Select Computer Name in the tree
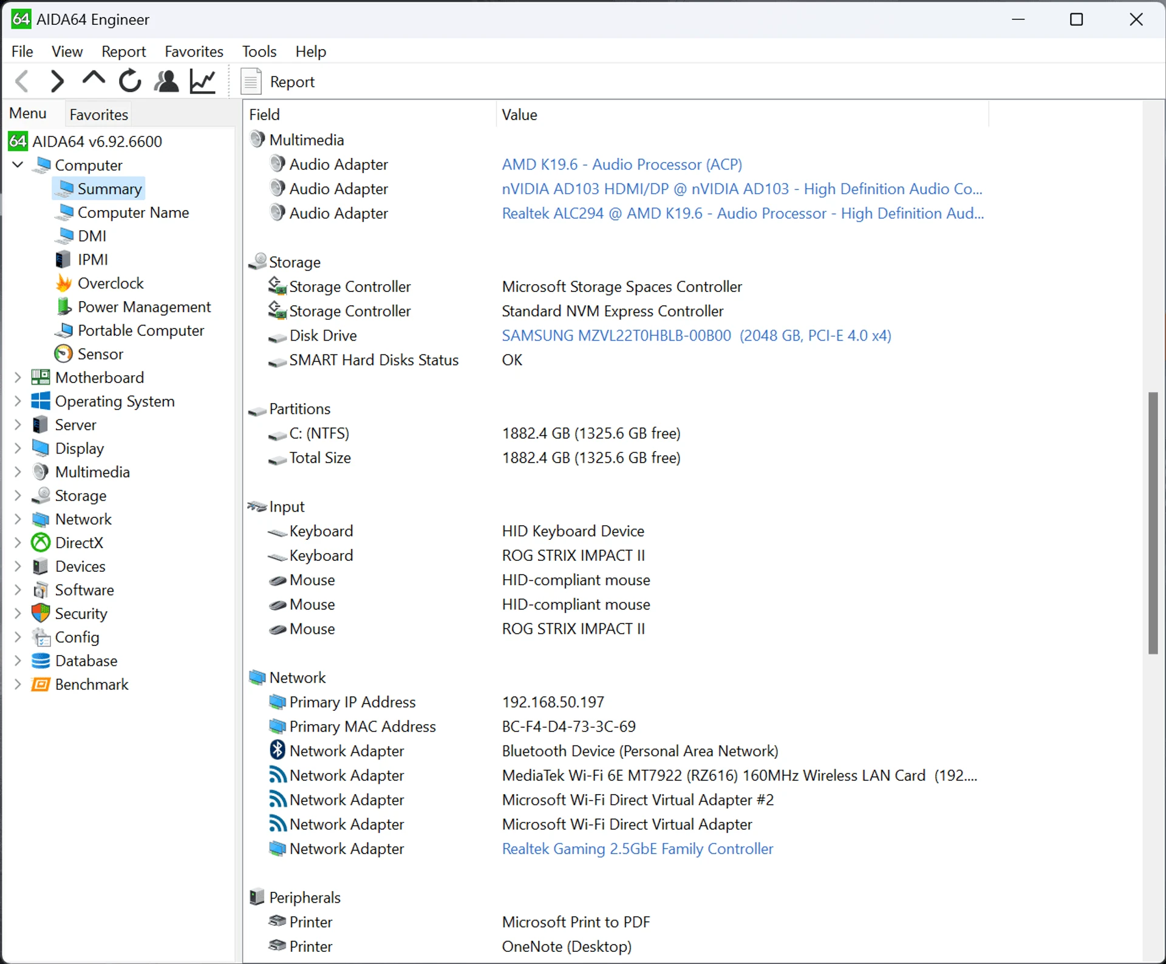This screenshot has height=964, width=1166. click(x=133, y=212)
